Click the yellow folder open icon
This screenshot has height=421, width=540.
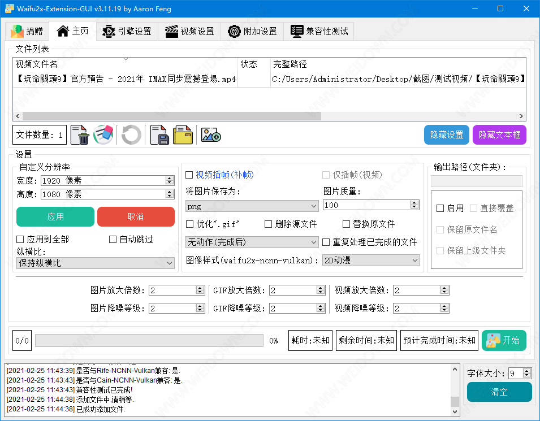click(x=183, y=134)
